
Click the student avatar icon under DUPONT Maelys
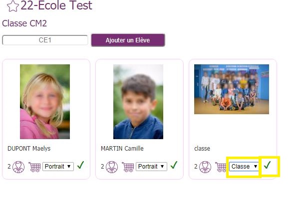tap(18, 167)
